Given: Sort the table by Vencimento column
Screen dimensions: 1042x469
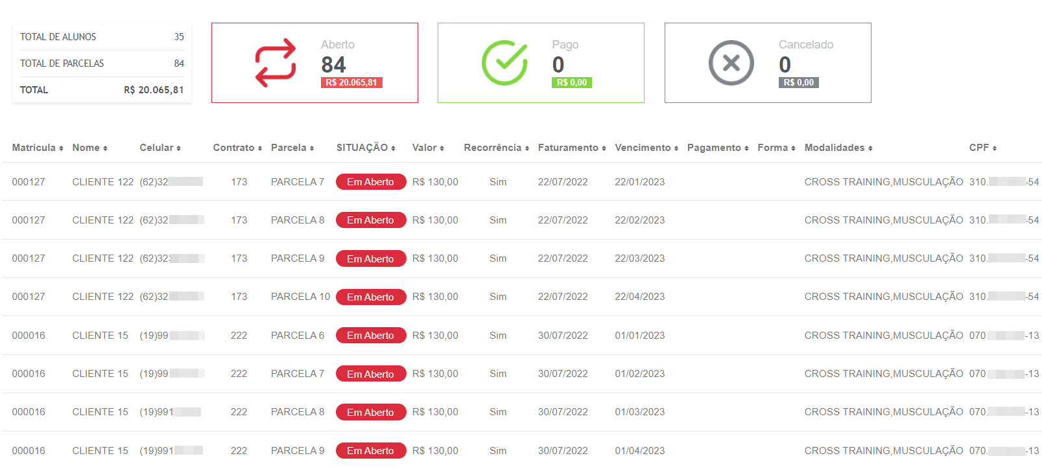Looking at the screenshot, I should pos(646,148).
